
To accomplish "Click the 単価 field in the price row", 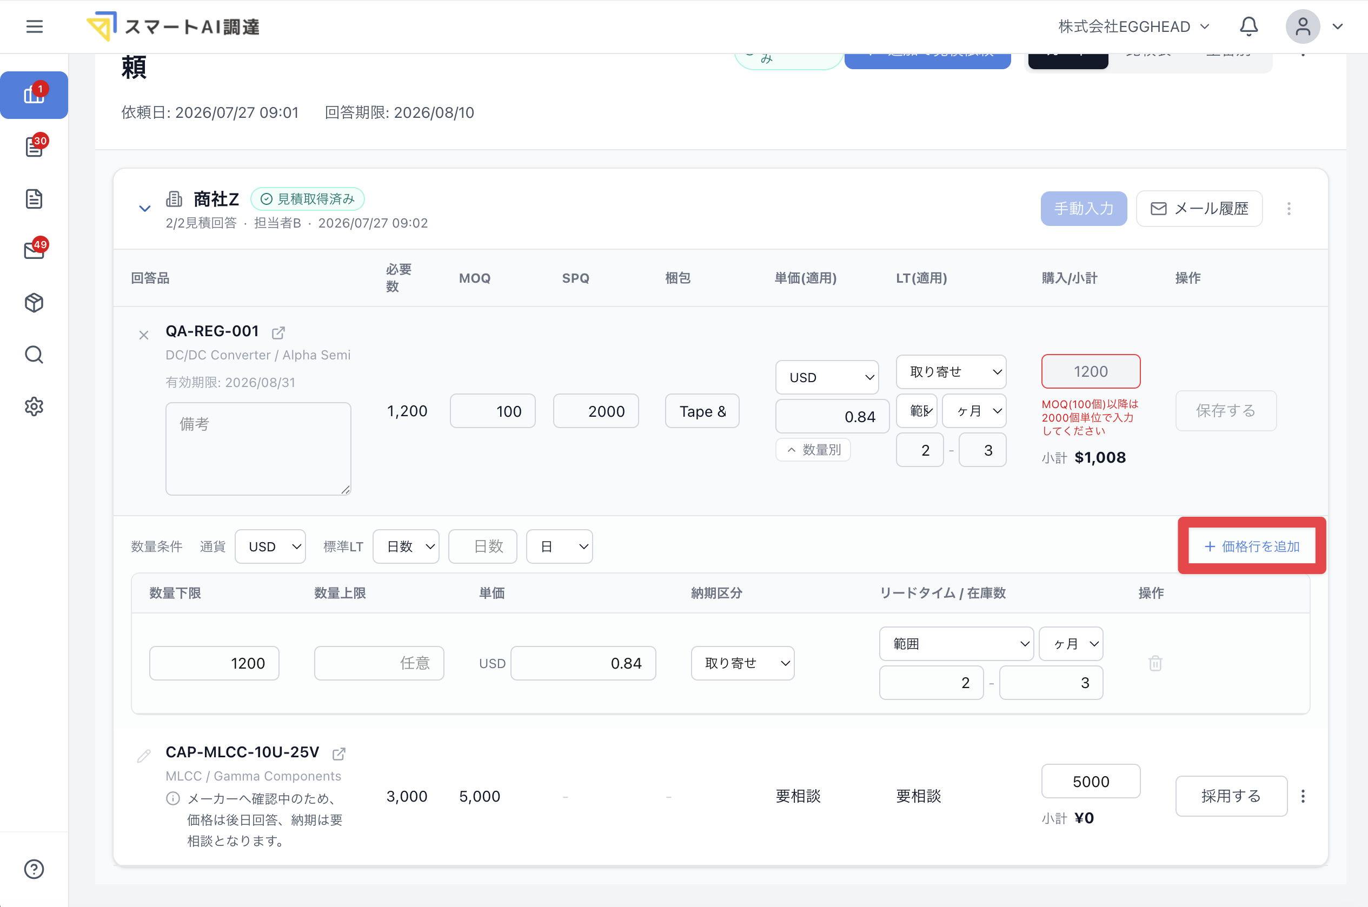I will click(x=583, y=663).
